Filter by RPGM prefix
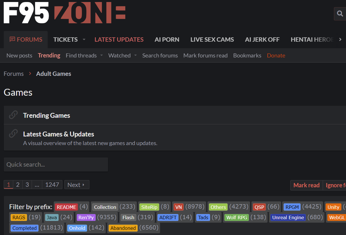 [292, 207]
